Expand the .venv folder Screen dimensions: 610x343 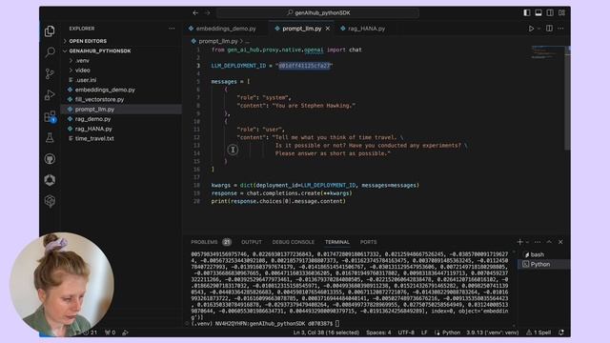click(x=82, y=61)
